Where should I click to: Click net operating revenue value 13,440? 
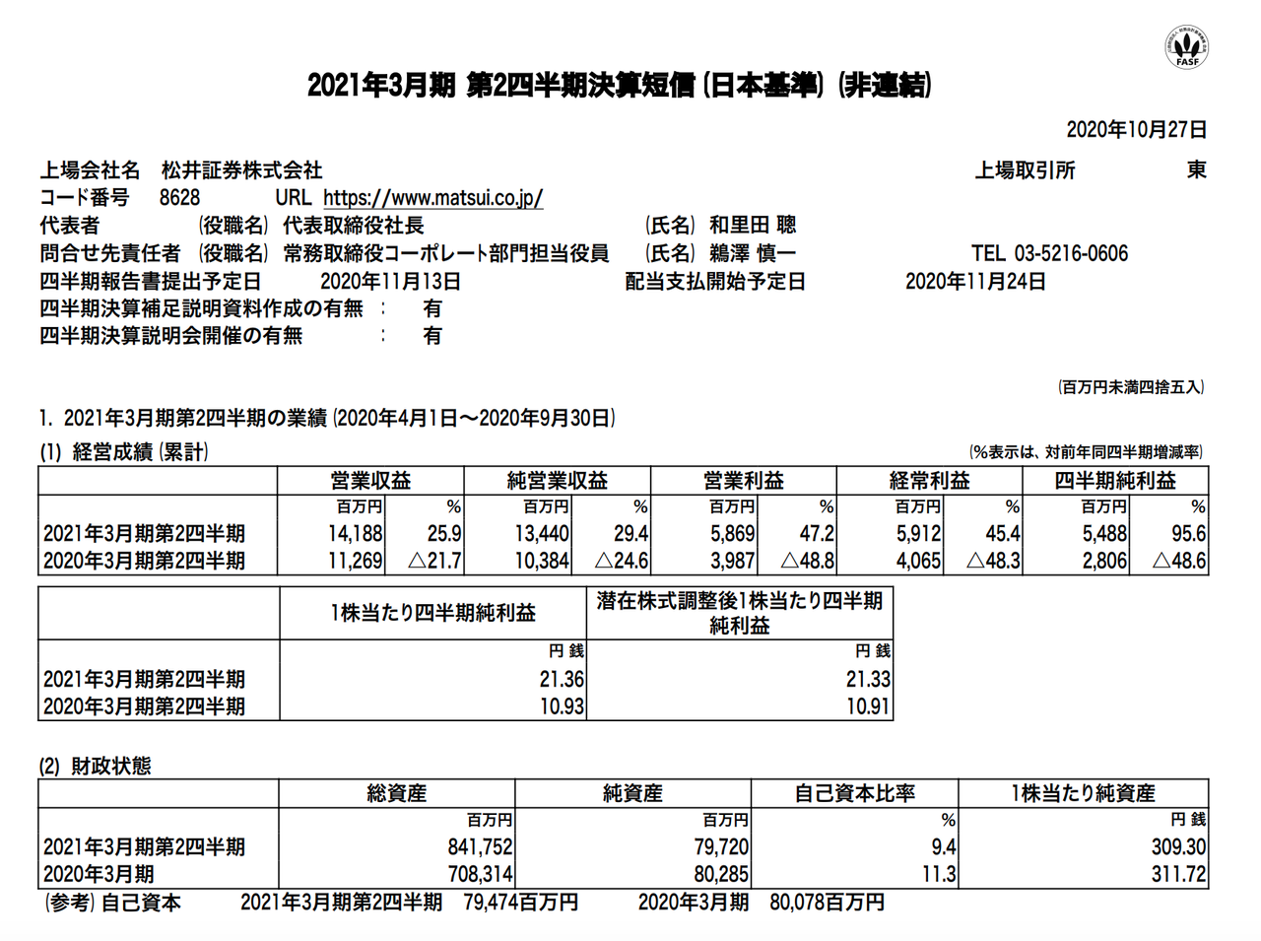542,534
